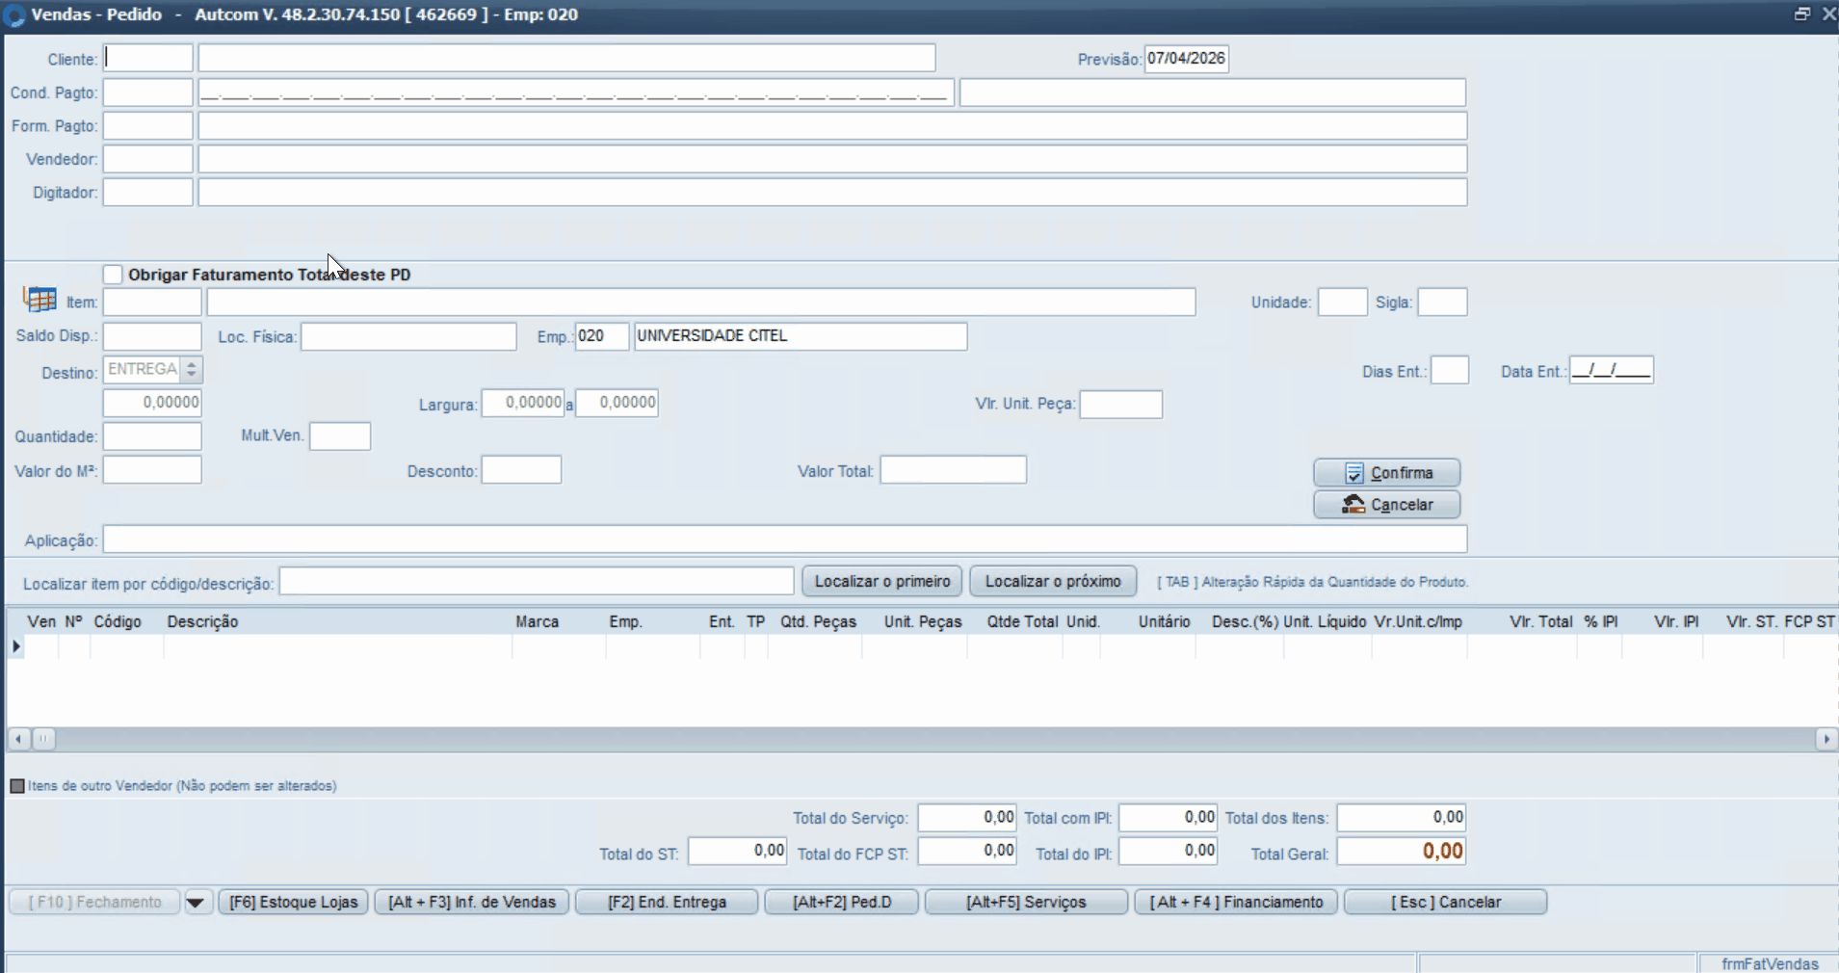Click the grid row indicator arrow
This screenshot has height=973, width=1839.
pos(16,646)
